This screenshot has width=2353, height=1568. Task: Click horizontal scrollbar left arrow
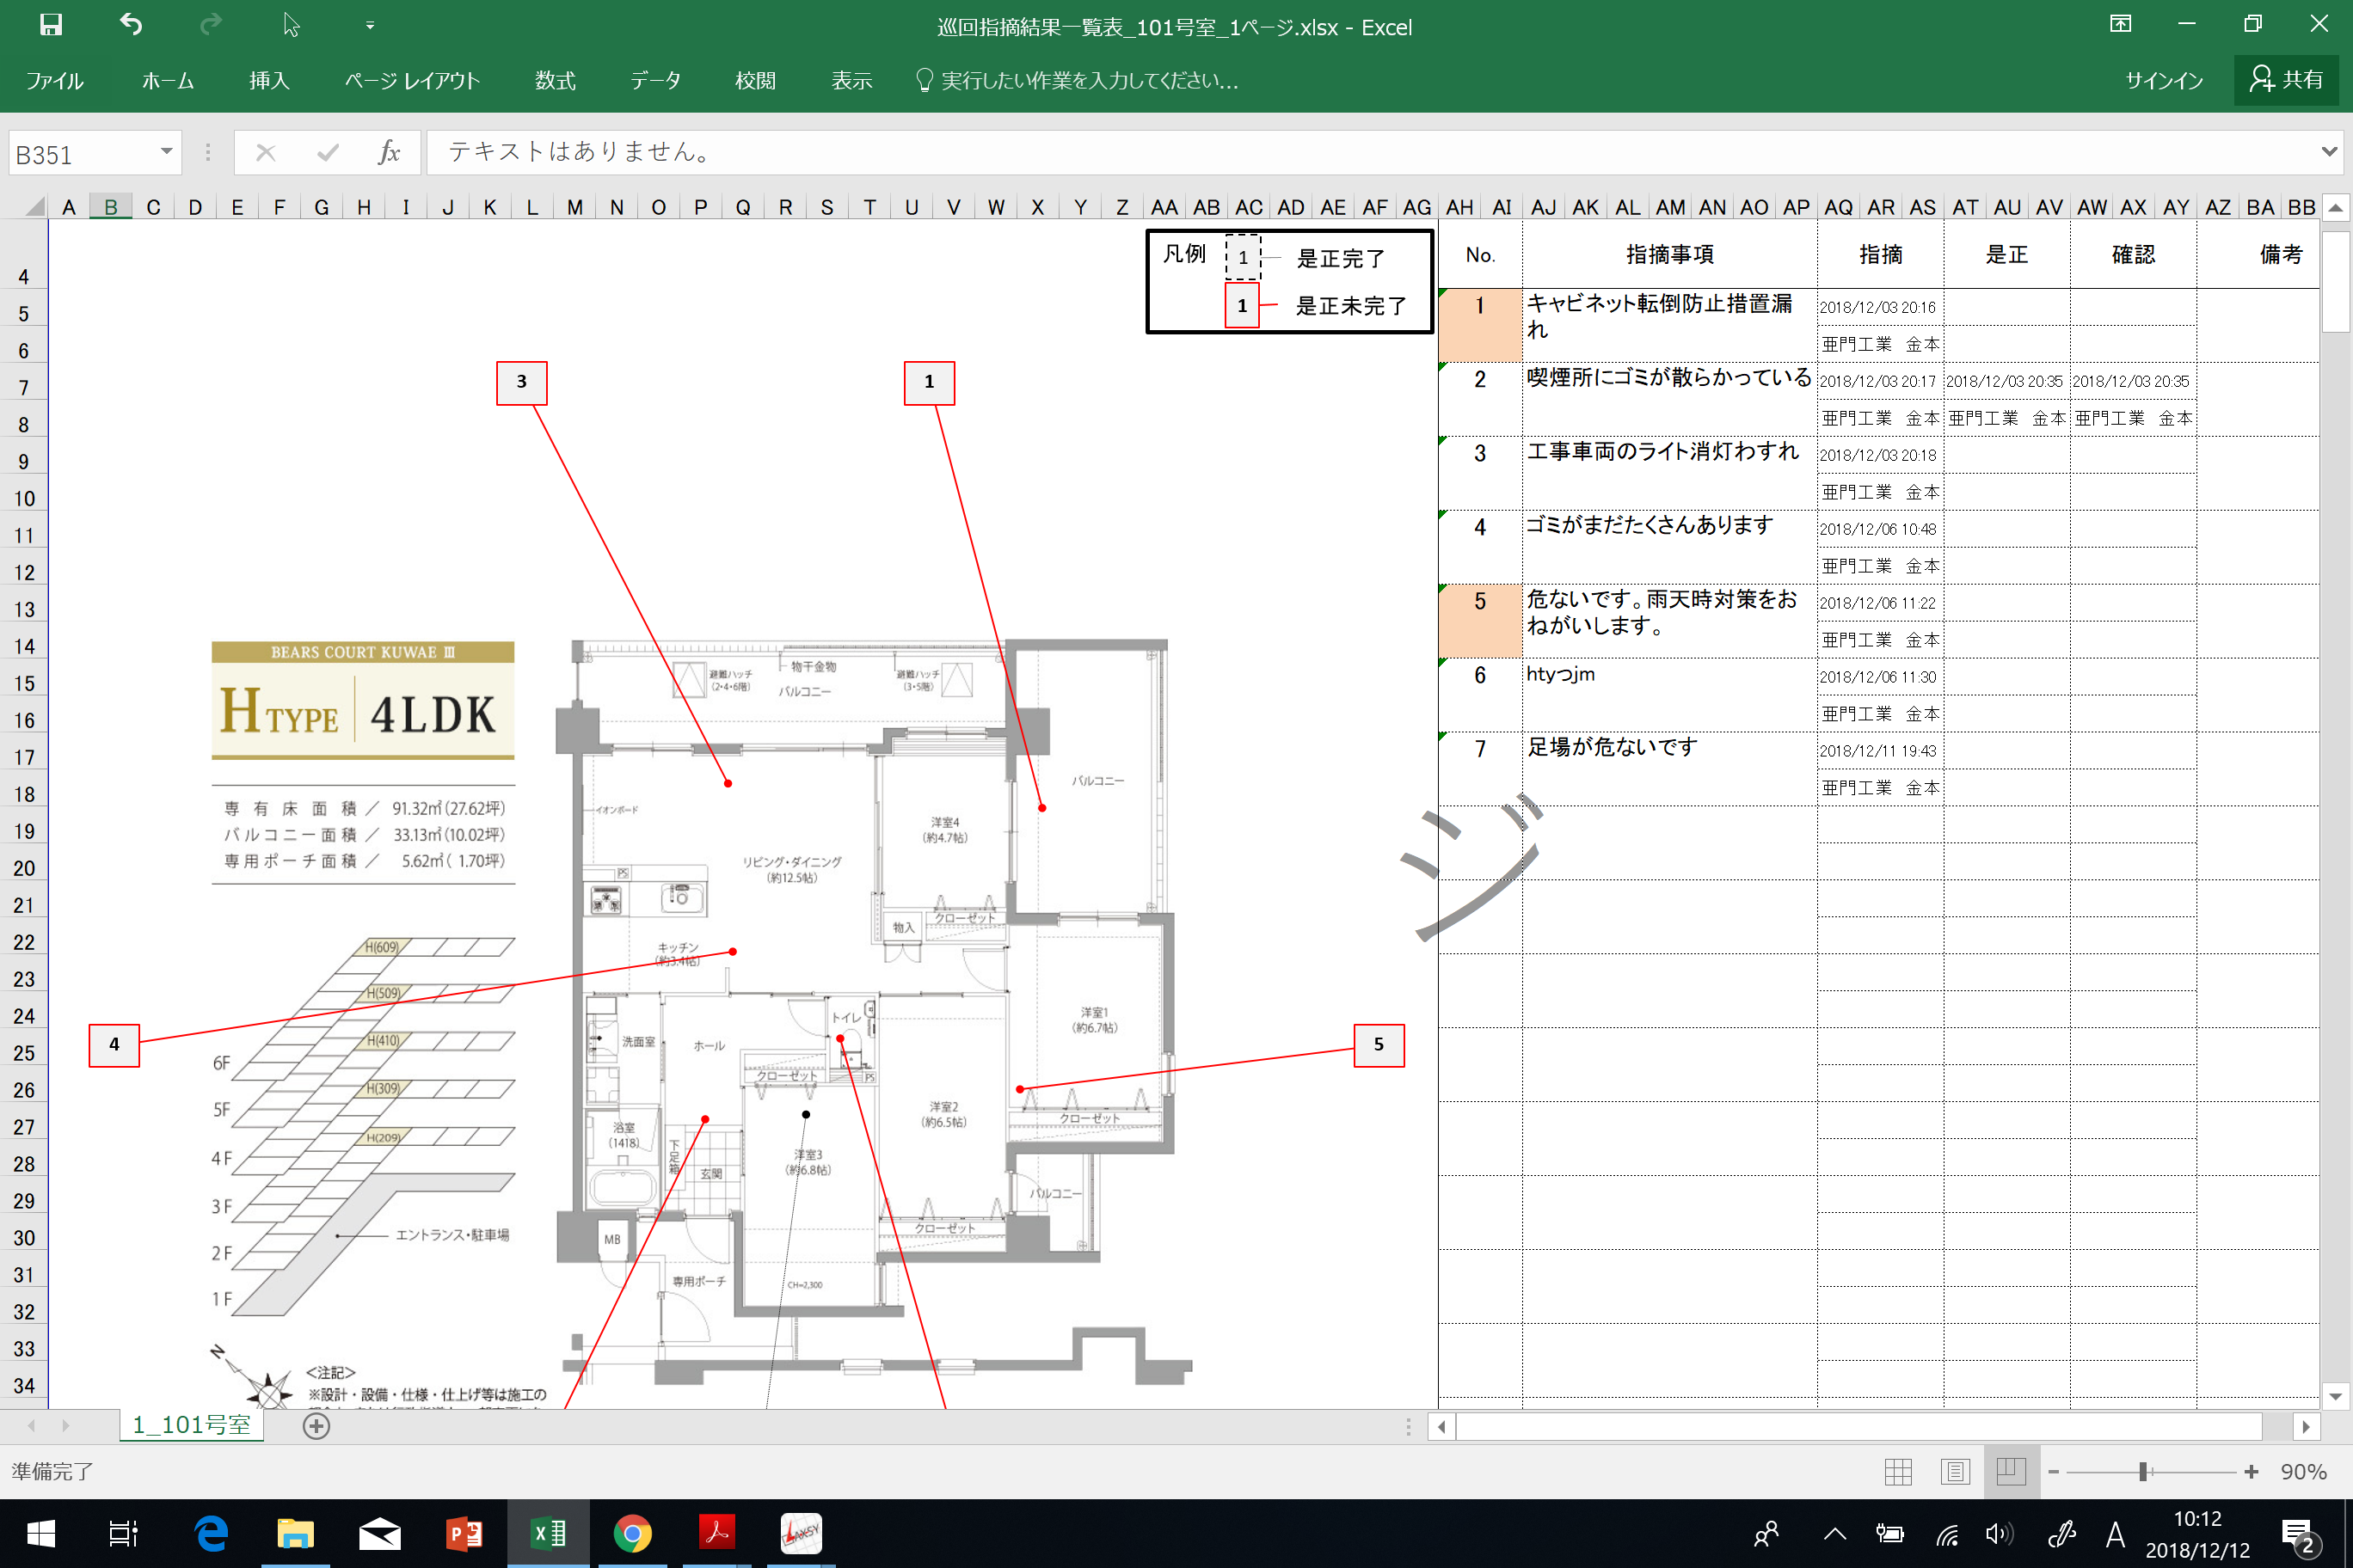(x=1441, y=1427)
